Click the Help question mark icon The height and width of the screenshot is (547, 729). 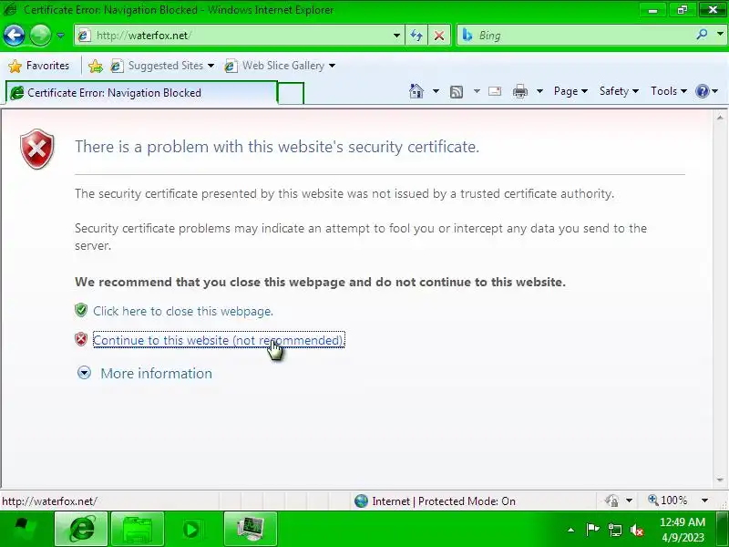702,91
